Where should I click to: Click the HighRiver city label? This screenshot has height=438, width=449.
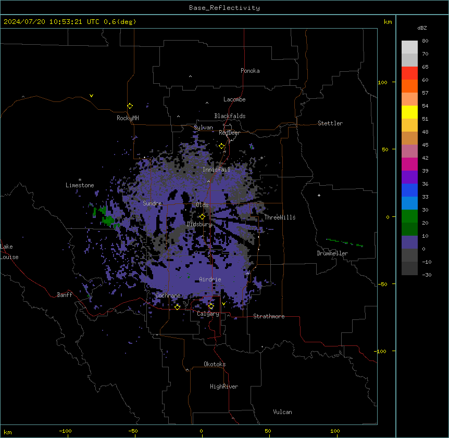pyautogui.click(x=224, y=387)
